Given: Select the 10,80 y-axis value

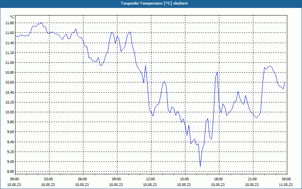Looking at the screenshot, I should pyautogui.click(x=10, y=73).
